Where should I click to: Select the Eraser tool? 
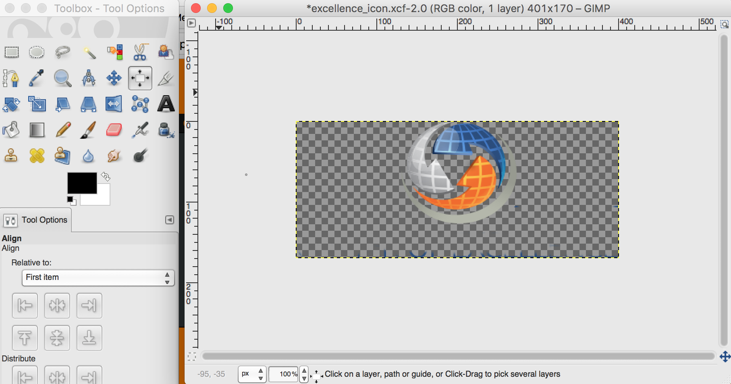(114, 130)
